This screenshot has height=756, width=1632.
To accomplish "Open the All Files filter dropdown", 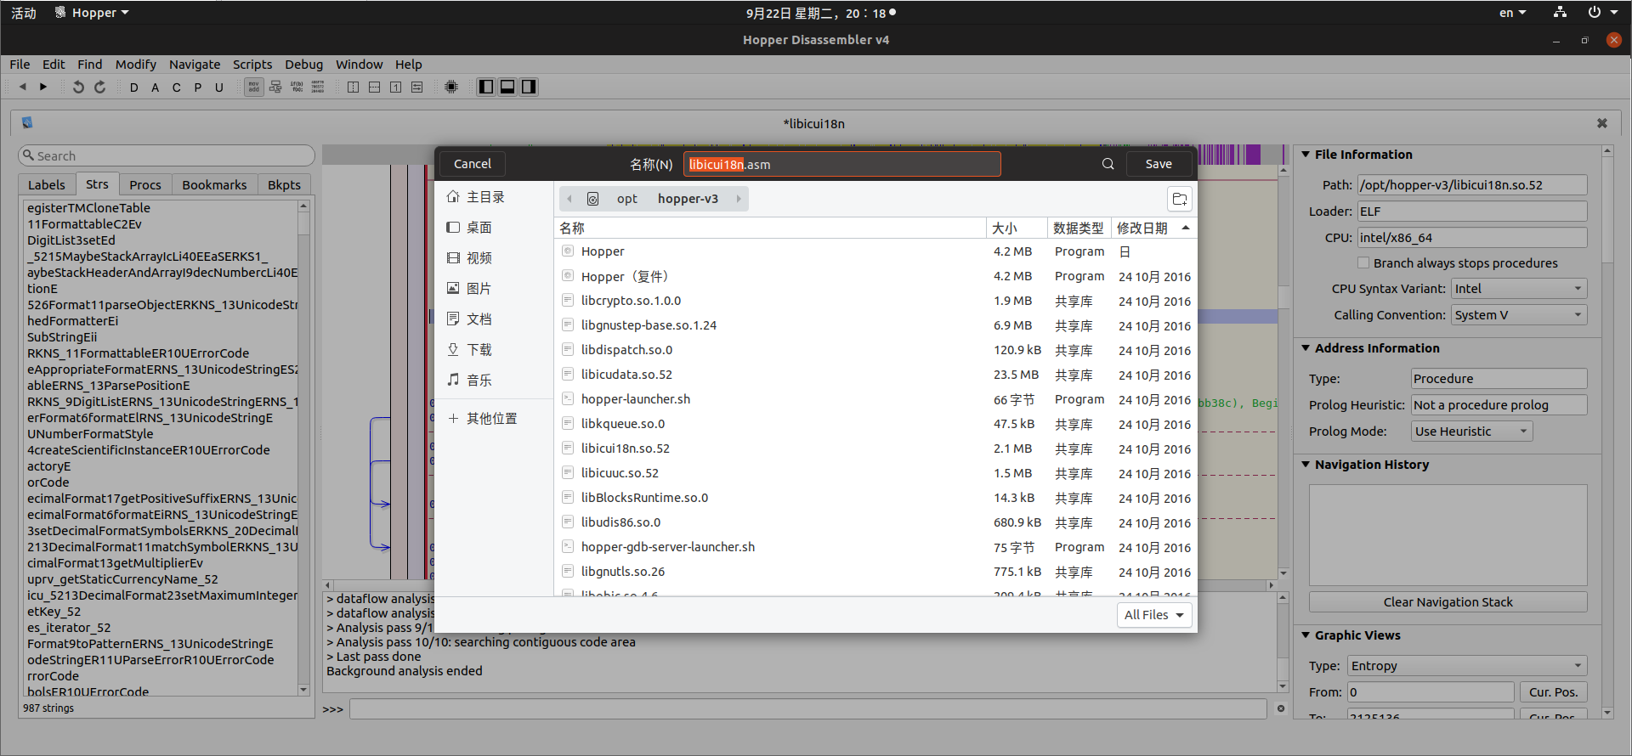I will pos(1153,615).
